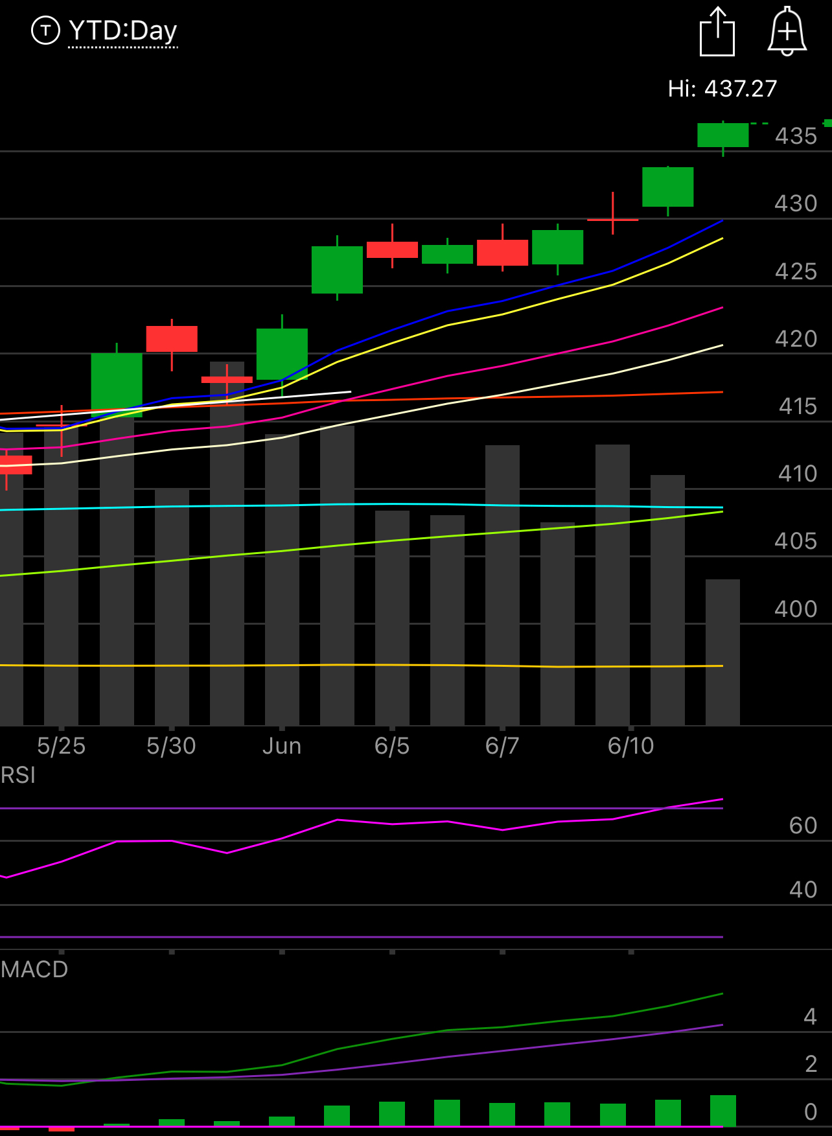The height and width of the screenshot is (1136, 832).
Task: Select the 410 price axis label
Action: 798,474
